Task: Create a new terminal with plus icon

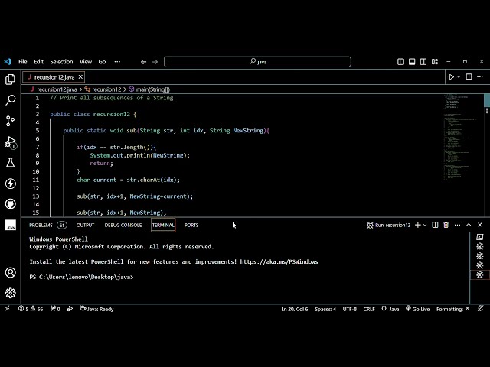Action: pos(417,225)
